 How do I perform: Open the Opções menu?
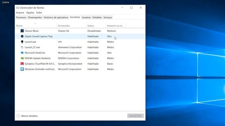(x=30, y=13)
